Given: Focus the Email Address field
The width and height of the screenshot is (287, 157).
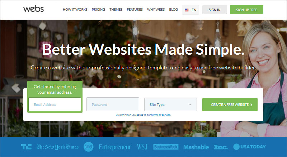Looking at the screenshot, I should click(x=55, y=104).
